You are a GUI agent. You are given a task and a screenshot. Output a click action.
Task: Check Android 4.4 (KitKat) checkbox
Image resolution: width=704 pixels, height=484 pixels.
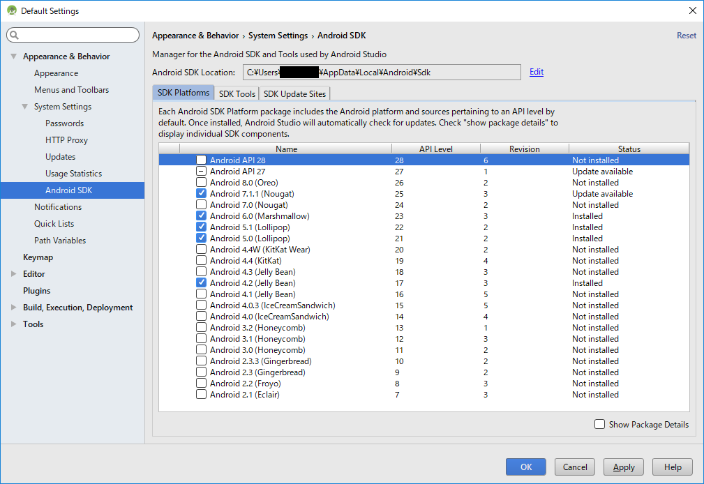tap(201, 260)
